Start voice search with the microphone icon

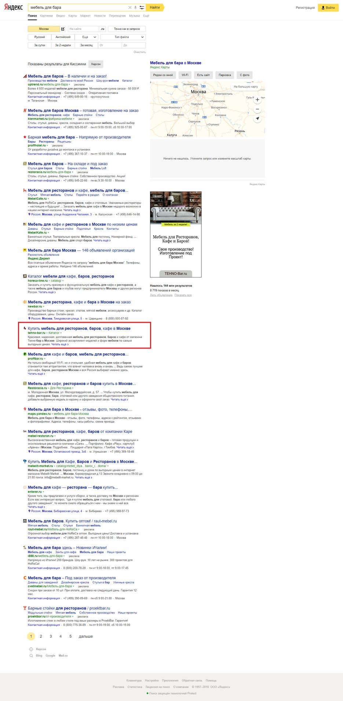135,7
